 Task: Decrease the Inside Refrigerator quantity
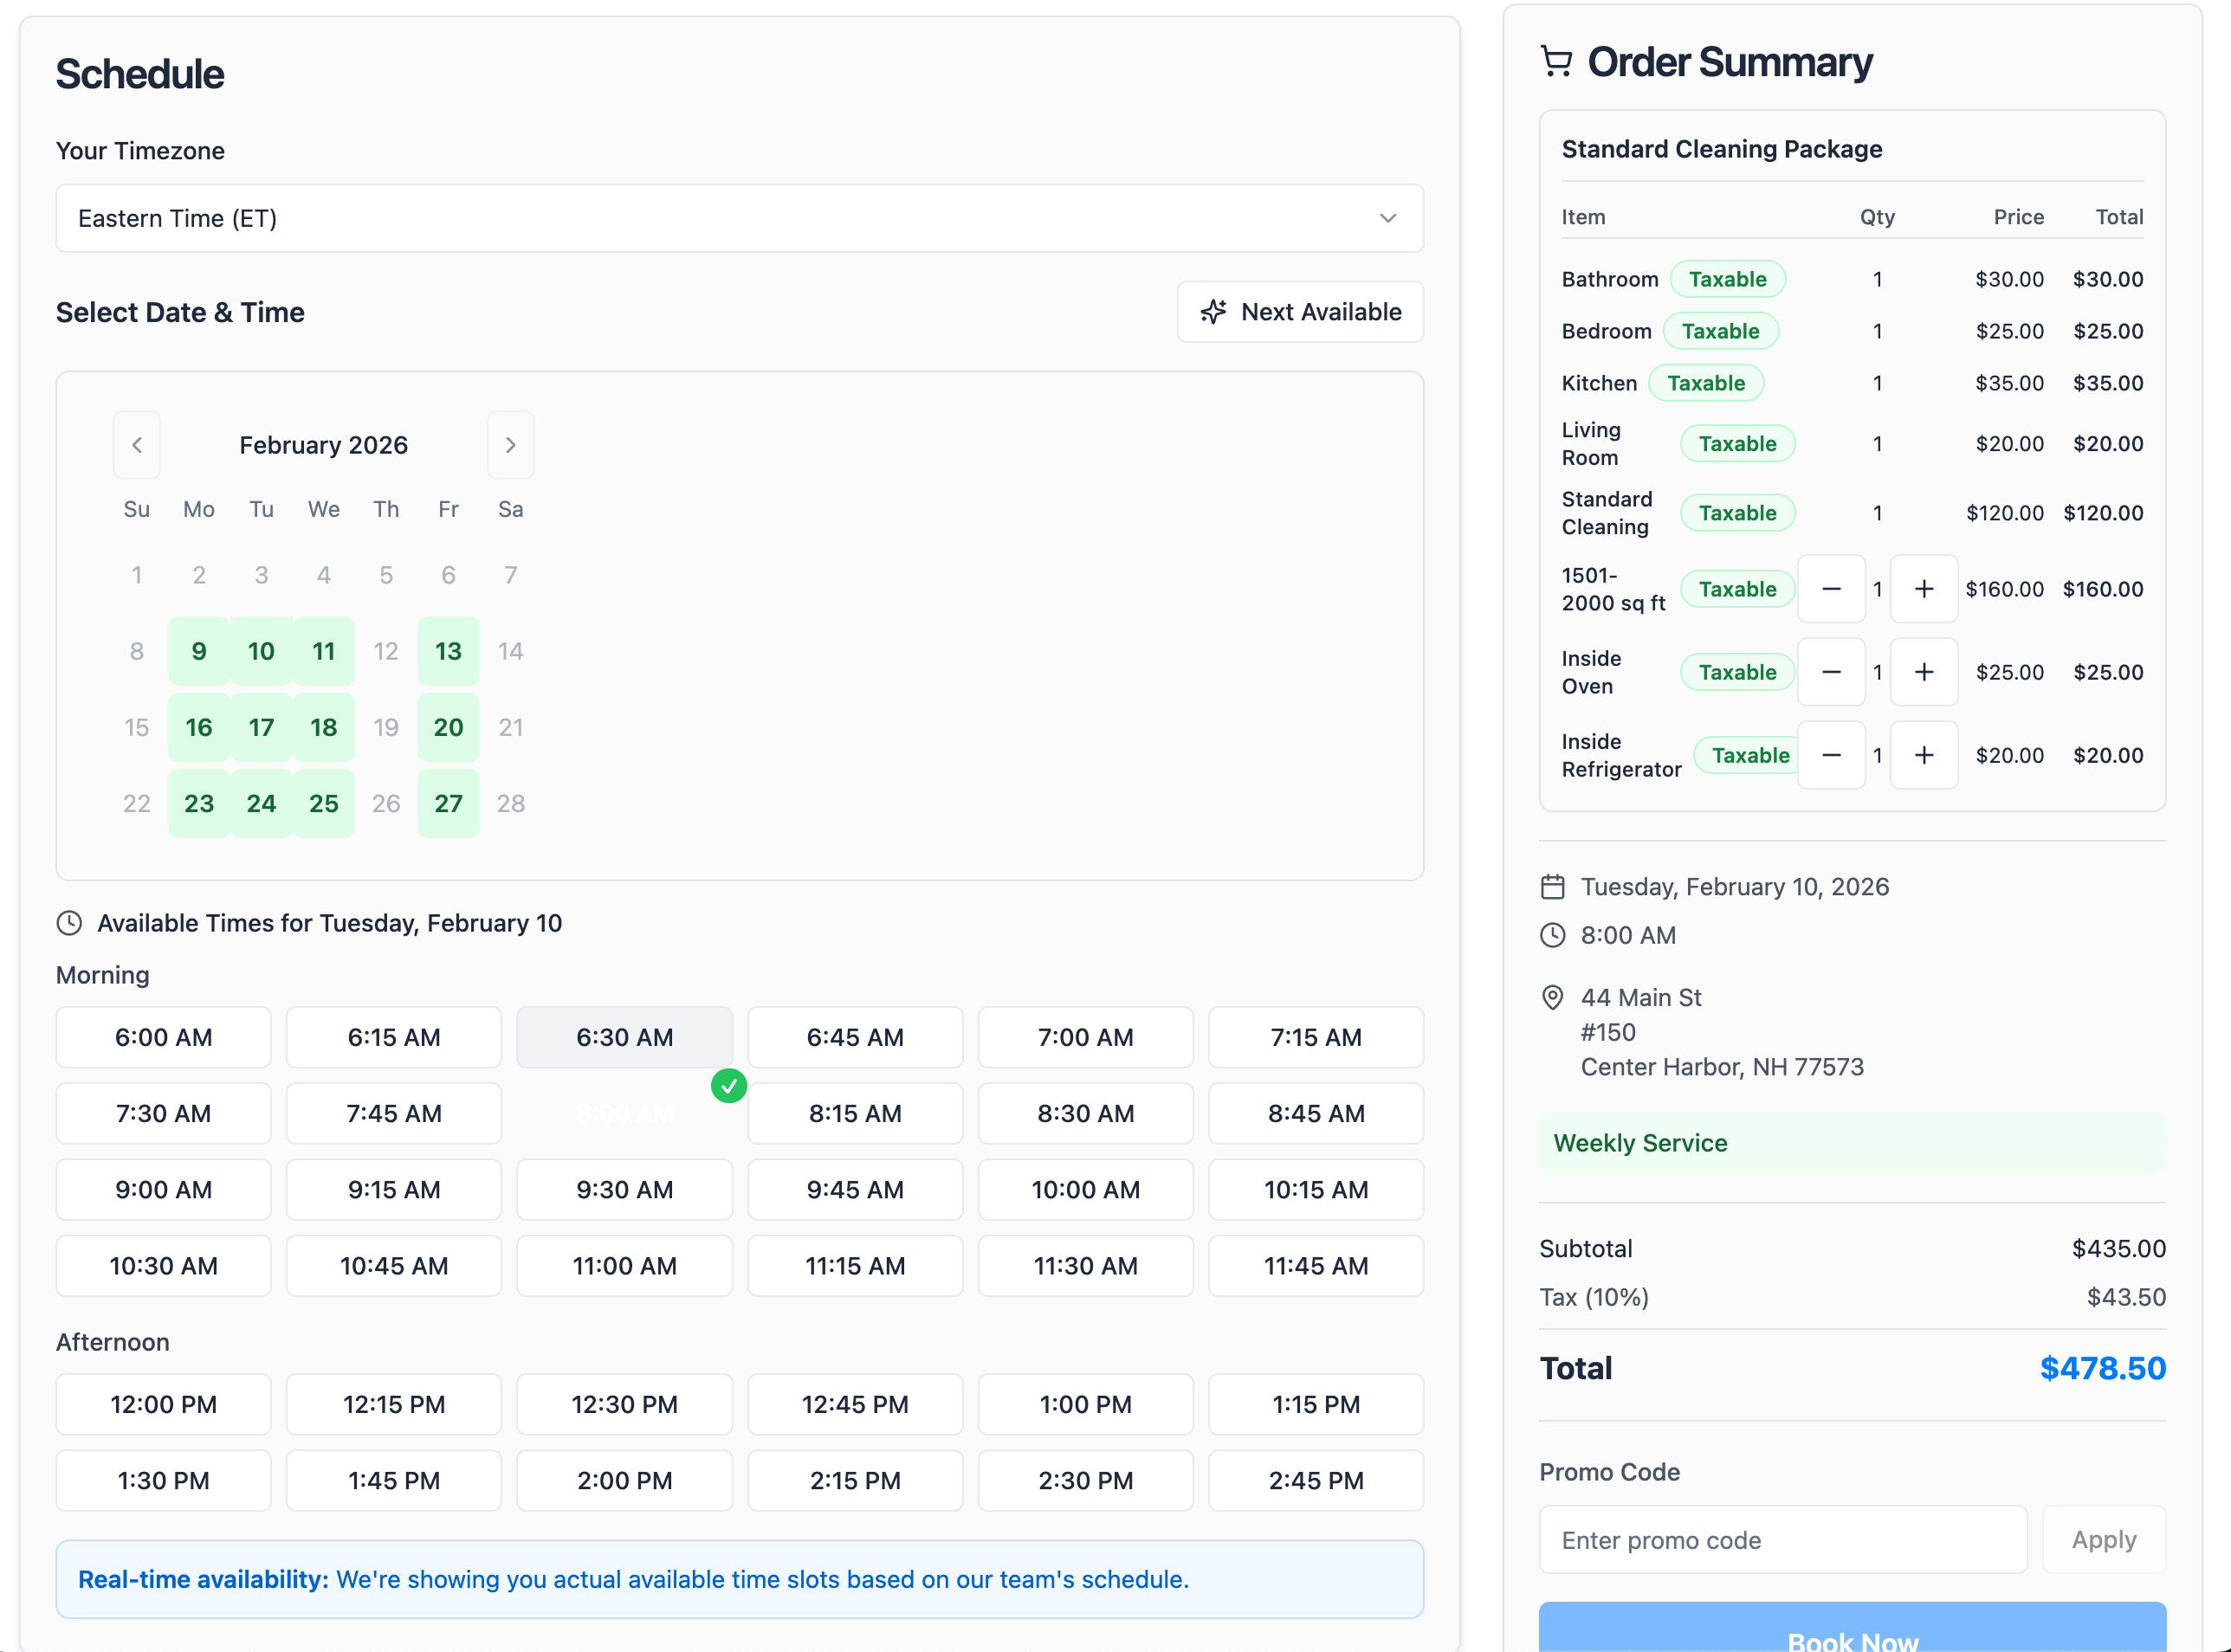1831,755
